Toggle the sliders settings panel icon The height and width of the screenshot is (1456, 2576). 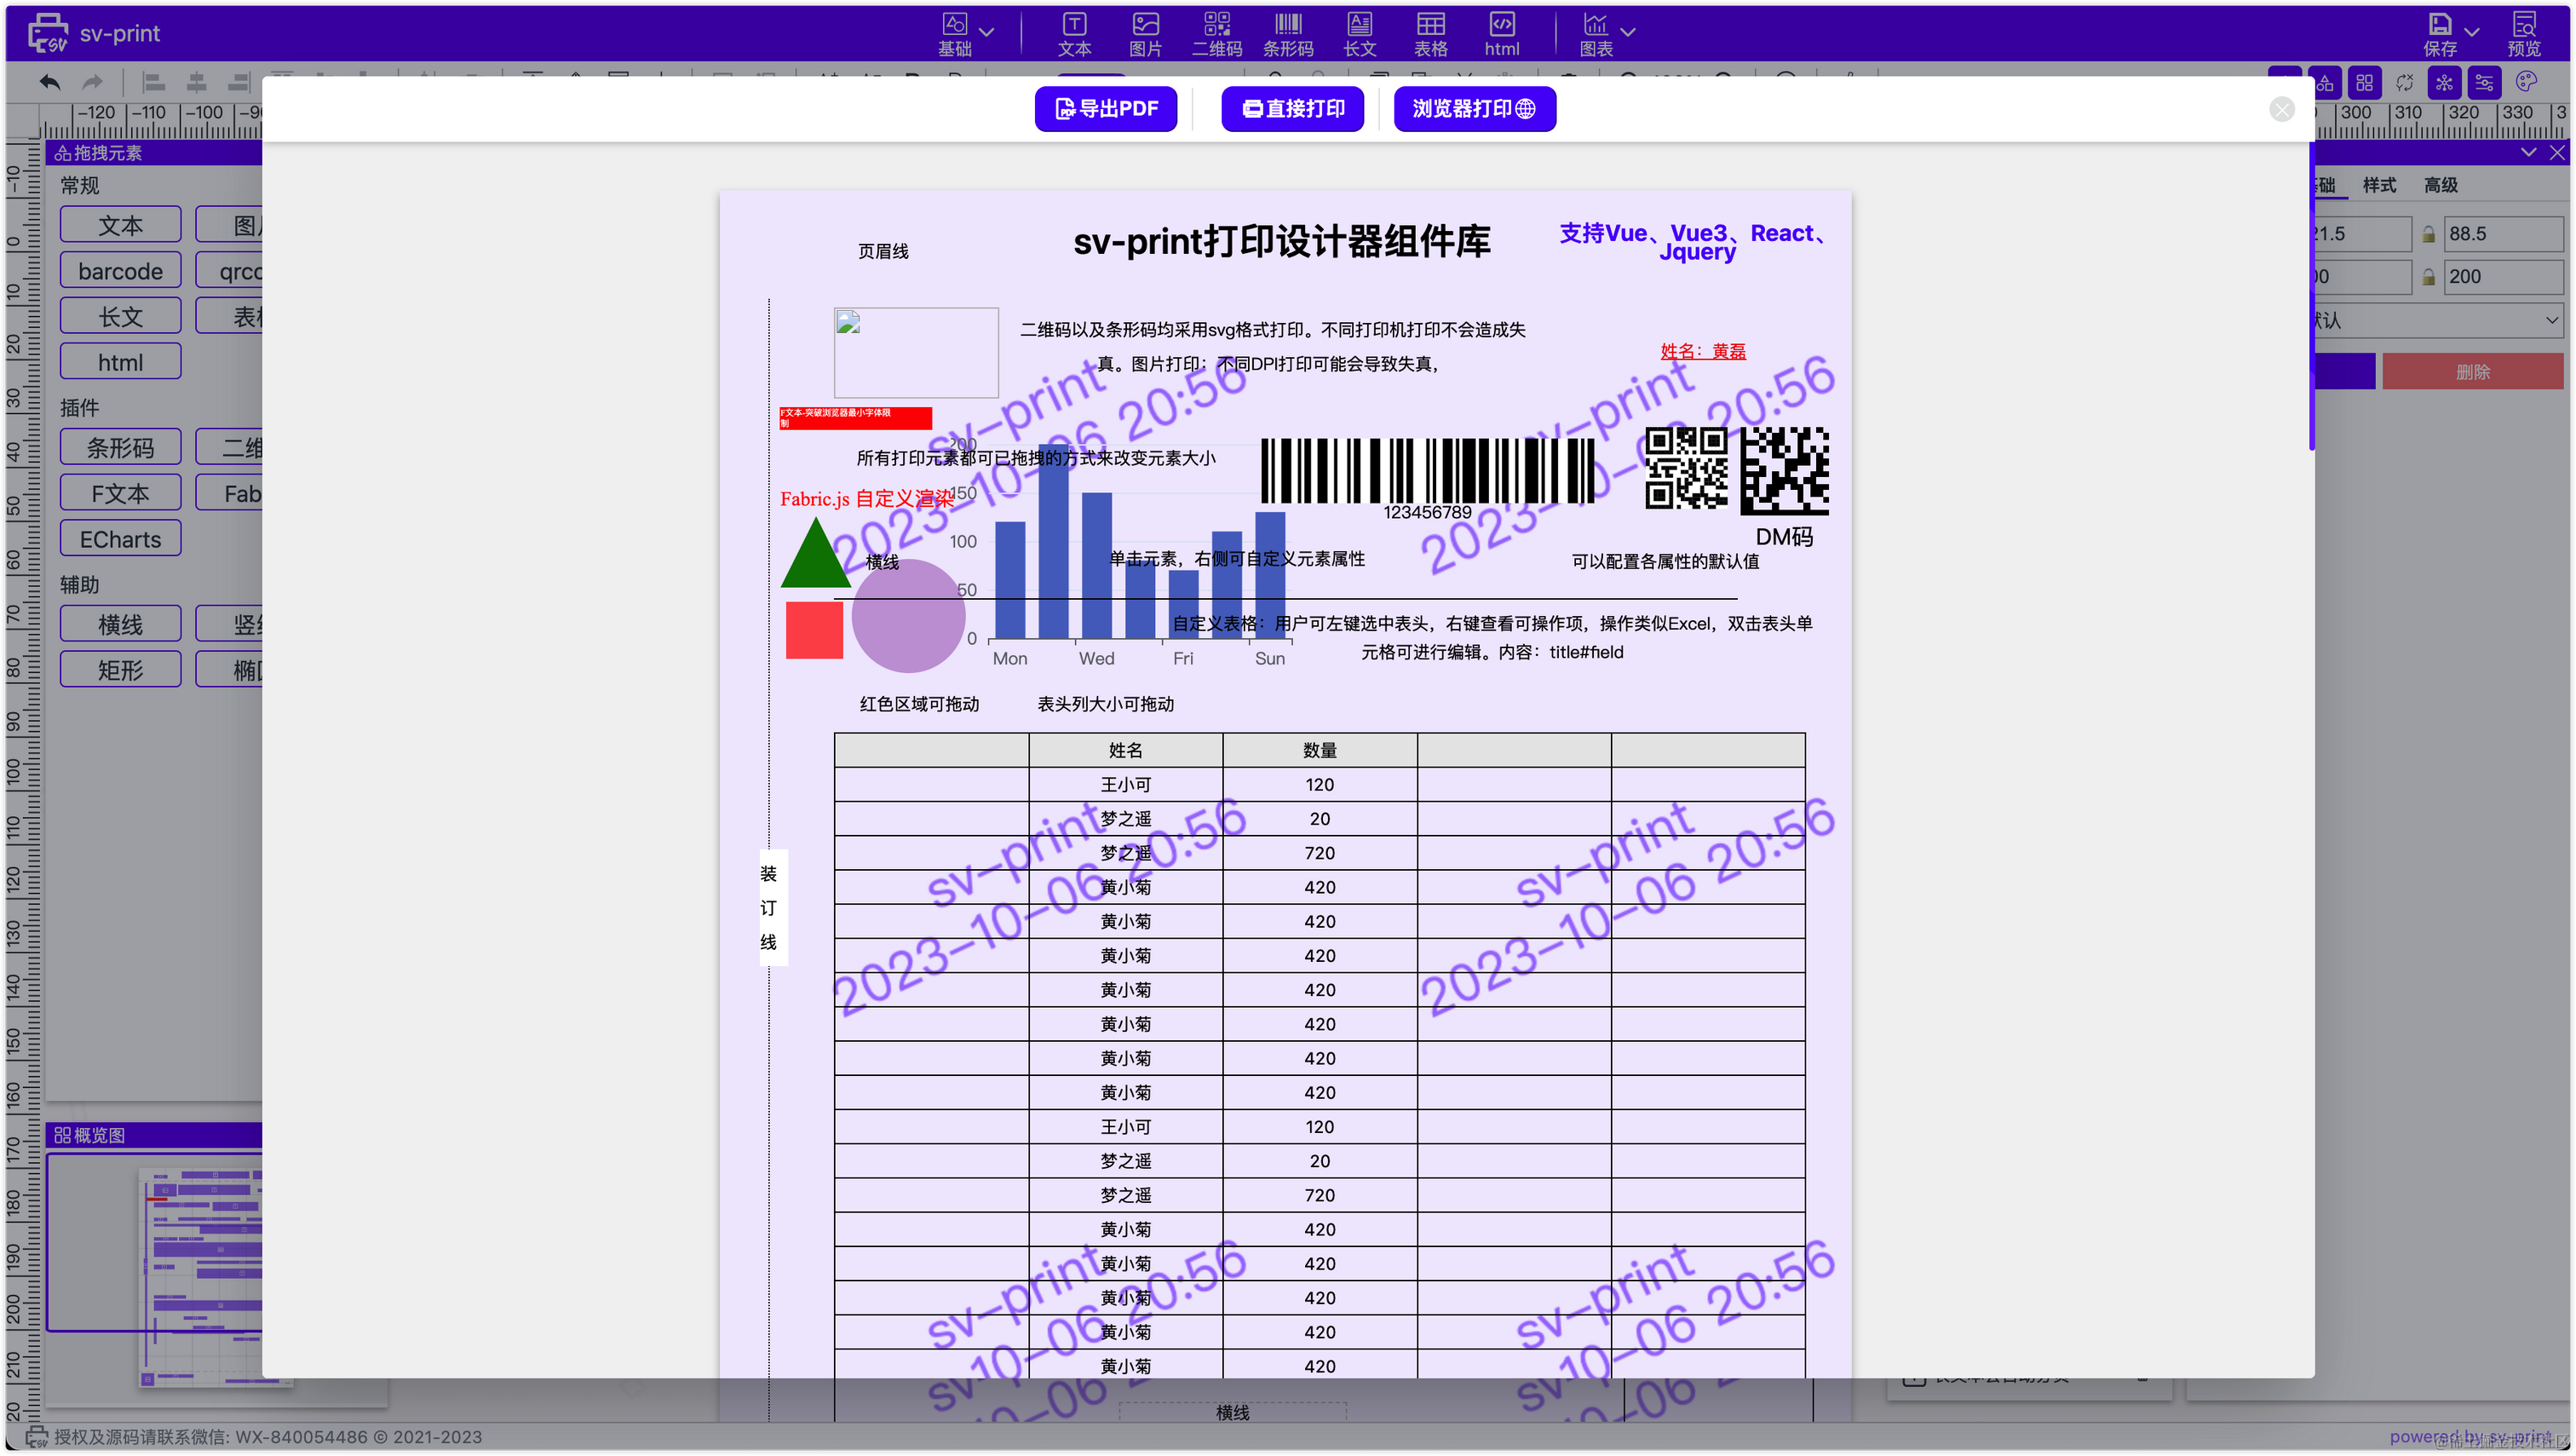click(x=2484, y=82)
